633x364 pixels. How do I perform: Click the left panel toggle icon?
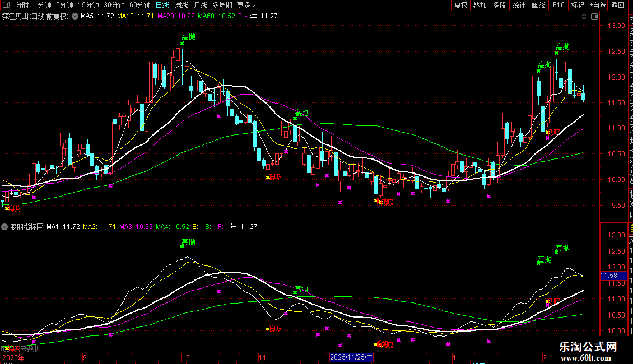coord(6,5)
